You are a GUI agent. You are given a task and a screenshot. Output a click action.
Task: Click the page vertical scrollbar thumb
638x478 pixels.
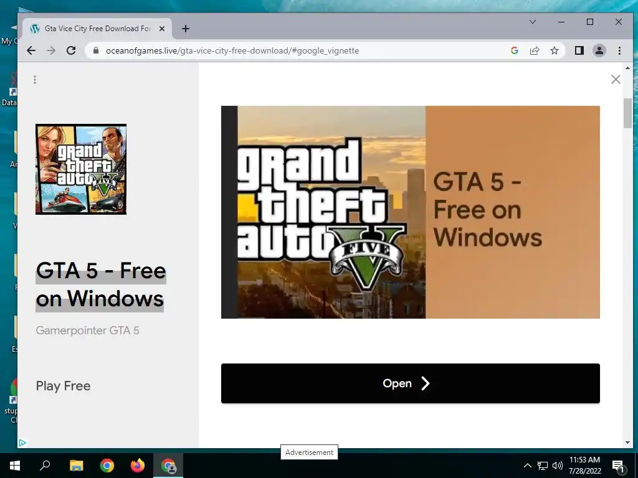pos(627,113)
